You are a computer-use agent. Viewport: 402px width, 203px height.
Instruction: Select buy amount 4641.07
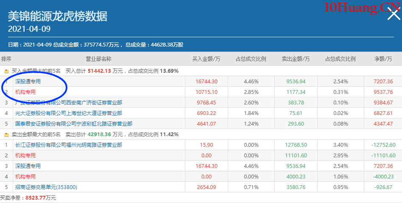point(207,124)
